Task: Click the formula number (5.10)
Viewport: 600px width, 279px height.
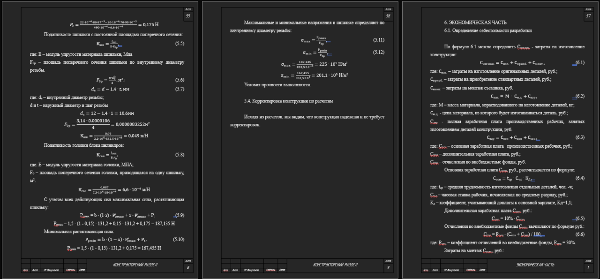Action: tap(179, 240)
